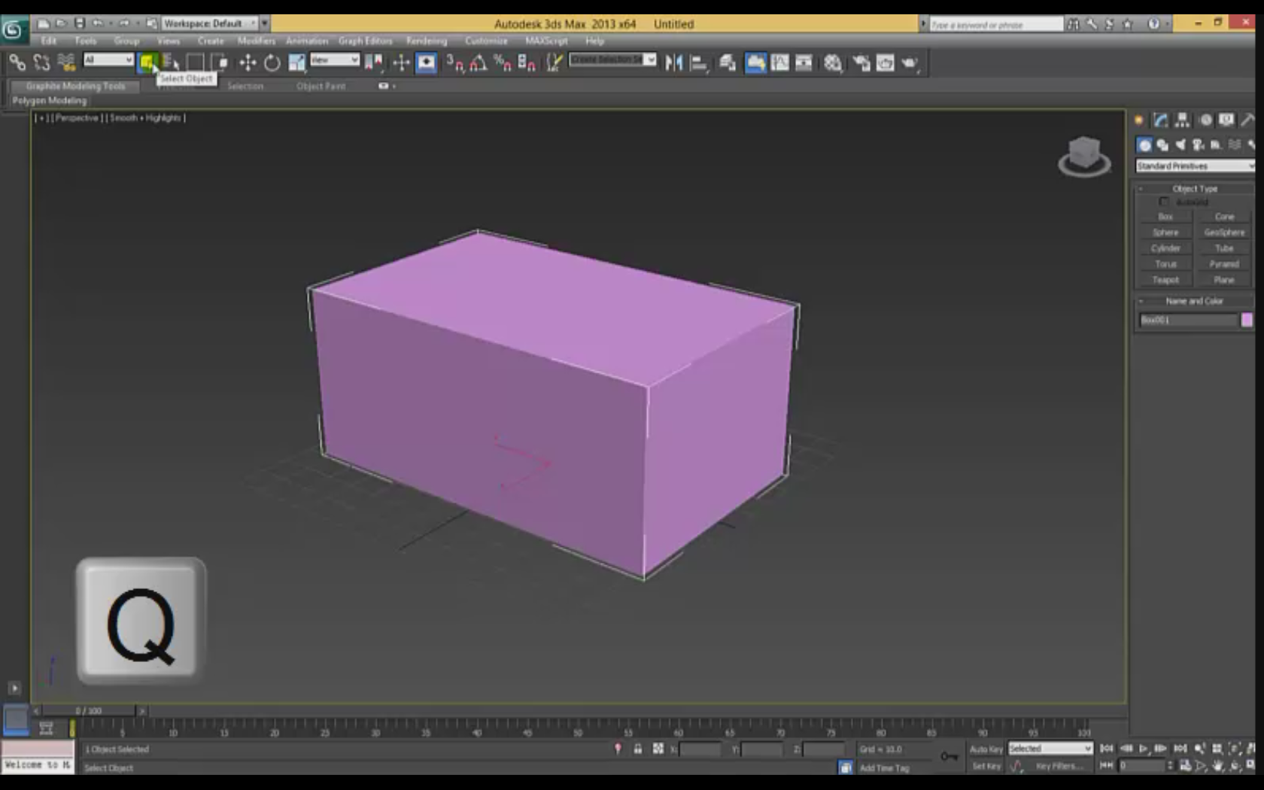Click the teapot Render Production icon
The image size is (1264, 790).
tap(910, 63)
